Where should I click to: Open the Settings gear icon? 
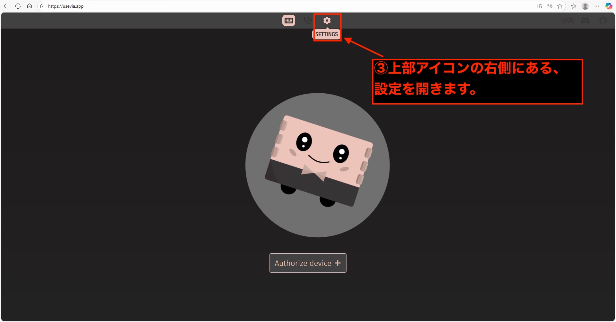click(327, 21)
